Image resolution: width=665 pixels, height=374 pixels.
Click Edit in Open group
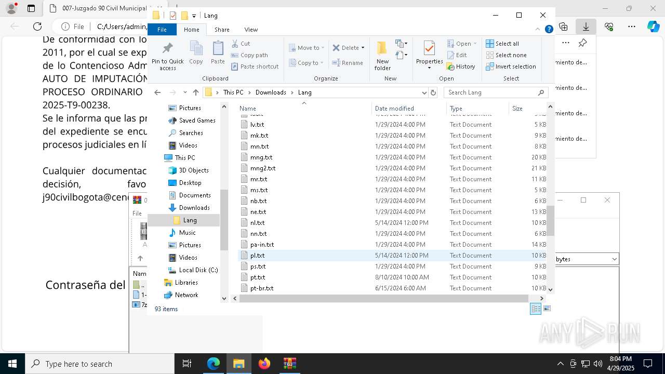pyautogui.click(x=457, y=55)
